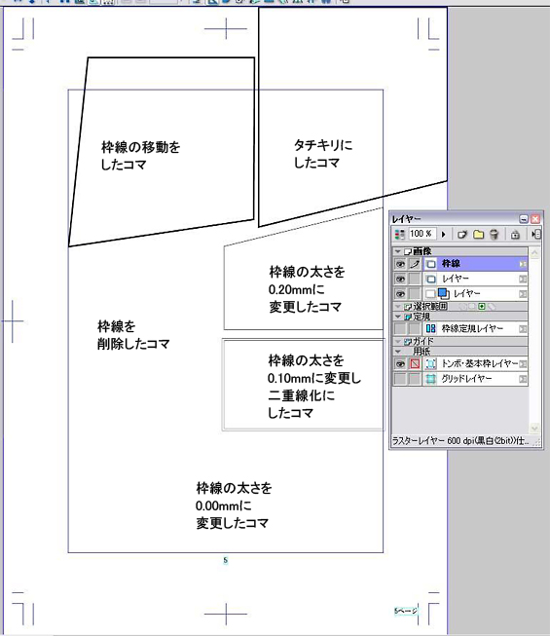This screenshot has height=636, width=550.
Task: Click the green selection area icon
Action: 482,307
